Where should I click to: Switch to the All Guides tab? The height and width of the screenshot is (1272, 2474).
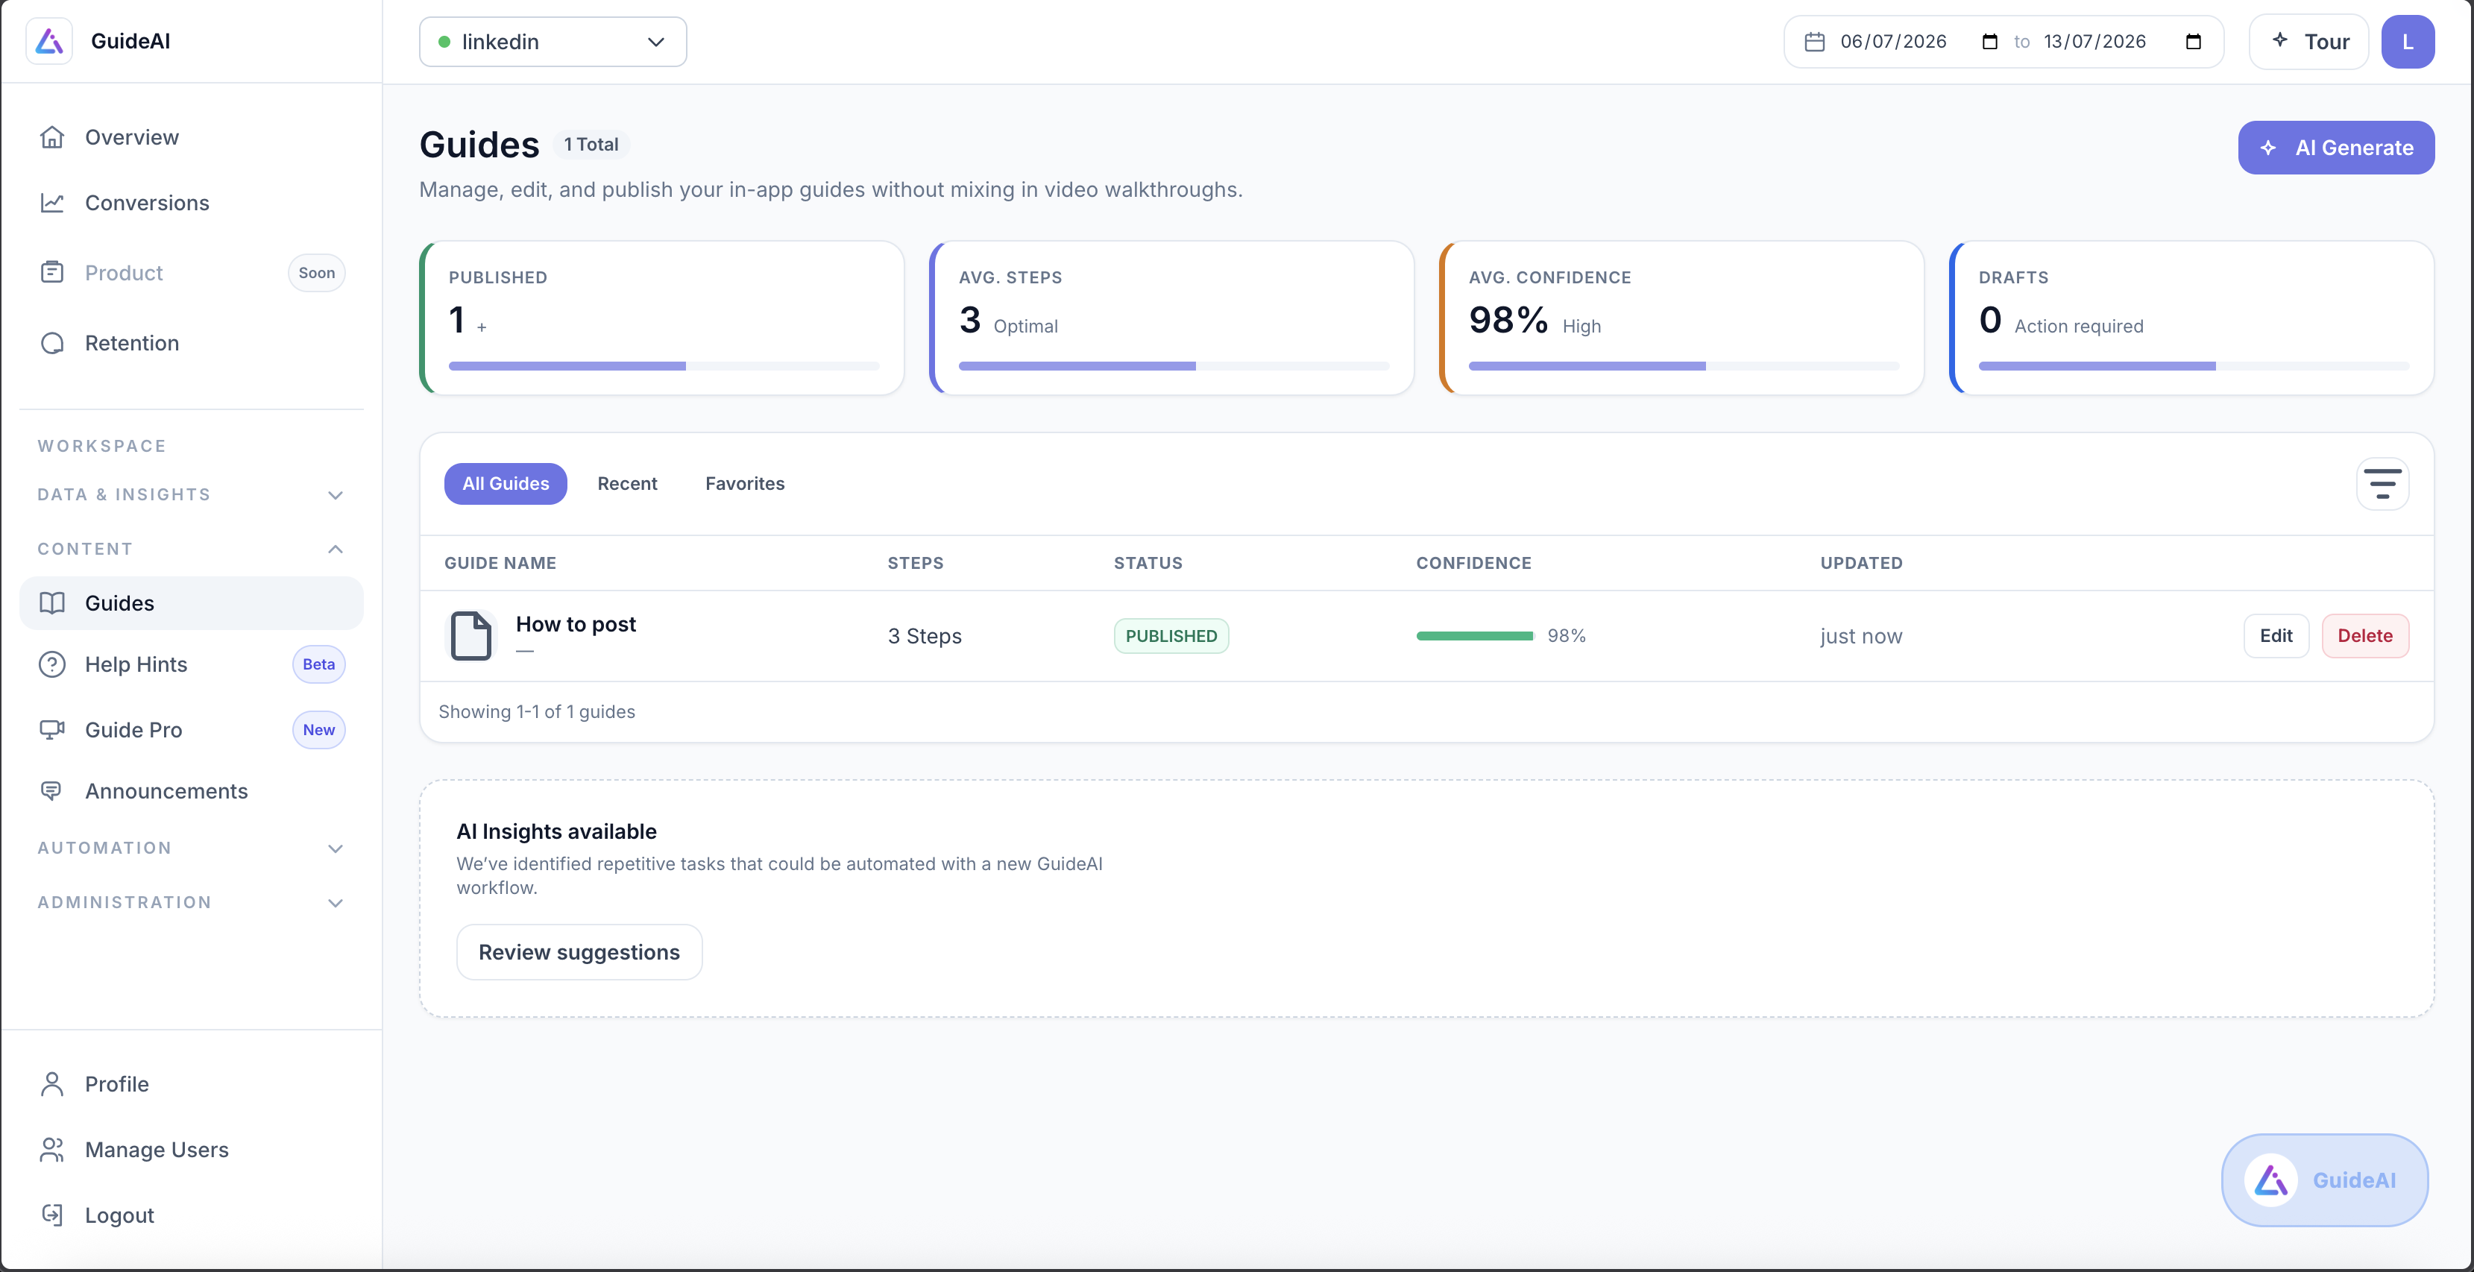506,484
